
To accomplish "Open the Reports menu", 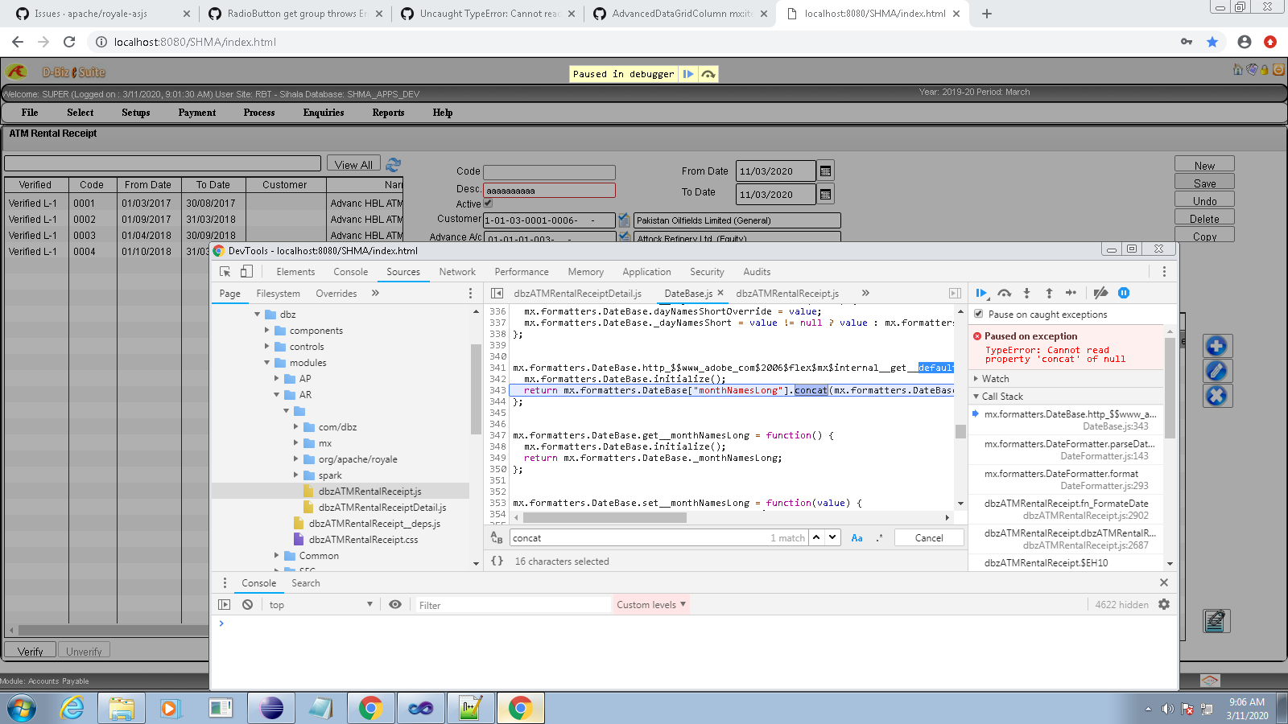I will (x=387, y=113).
